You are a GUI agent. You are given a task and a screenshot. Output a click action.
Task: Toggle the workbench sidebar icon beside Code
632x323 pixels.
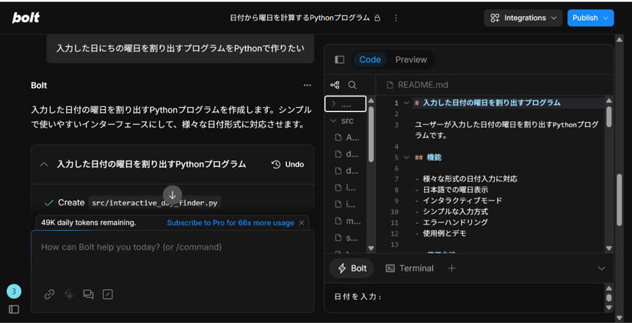[340, 60]
